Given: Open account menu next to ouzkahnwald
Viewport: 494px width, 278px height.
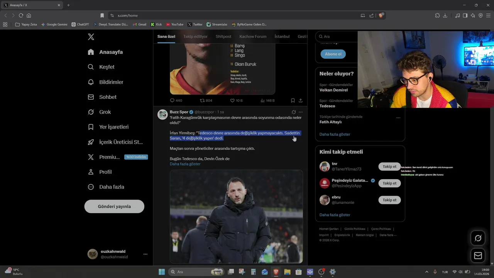Looking at the screenshot, I should click(145, 254).
